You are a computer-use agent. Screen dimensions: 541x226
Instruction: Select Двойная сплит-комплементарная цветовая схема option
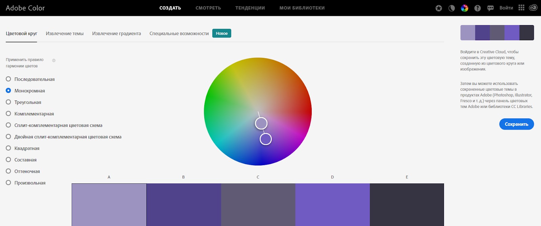64,137
